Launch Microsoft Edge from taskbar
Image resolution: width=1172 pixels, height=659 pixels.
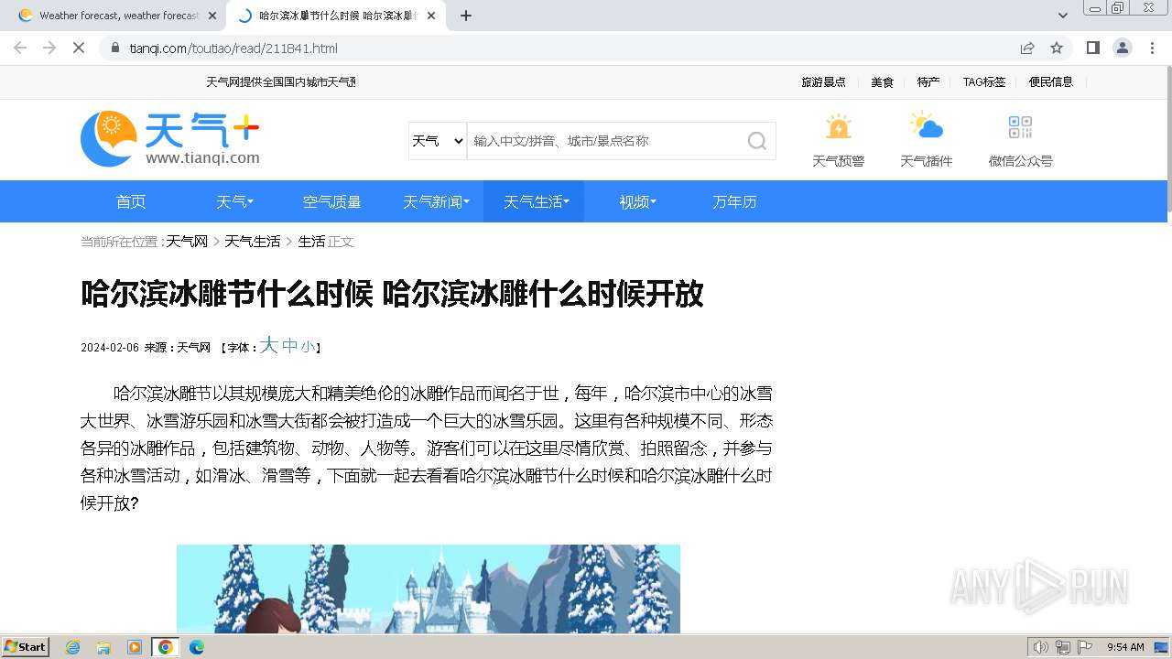196,647
